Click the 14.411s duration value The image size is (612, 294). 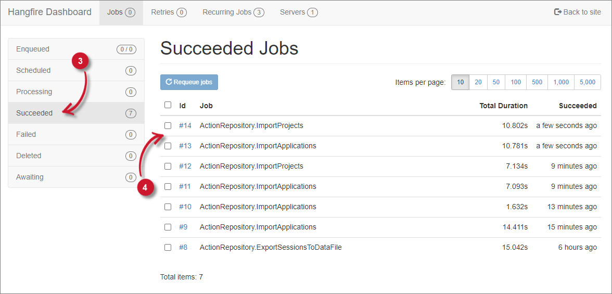click(515, 227)
